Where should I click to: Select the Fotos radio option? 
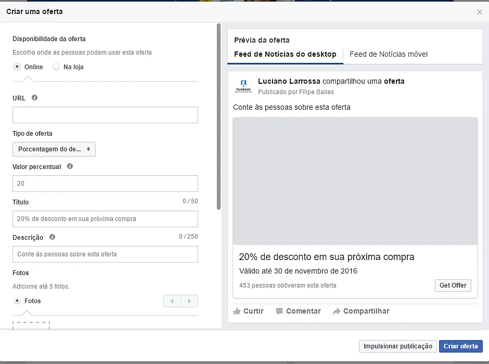pyautogui.click(x=17, y=301)
